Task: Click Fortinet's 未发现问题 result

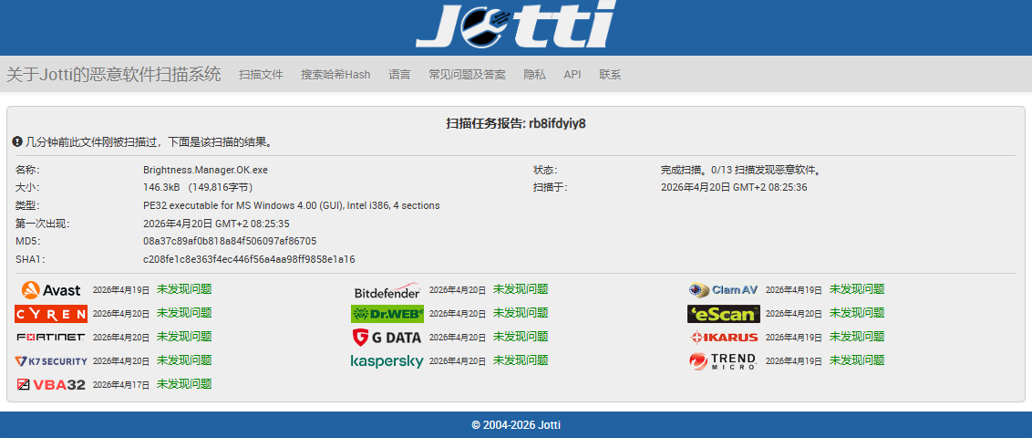Action: pyautogui.click(x=184, y=337)
